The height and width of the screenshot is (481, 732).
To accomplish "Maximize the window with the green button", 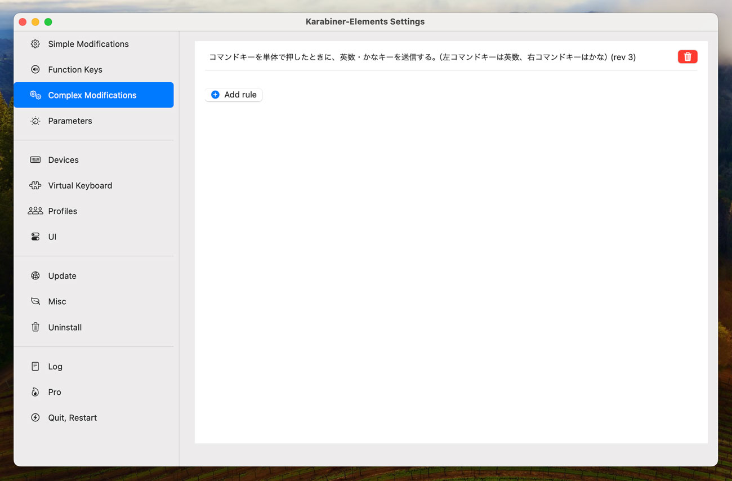I will tap(48, 22).
